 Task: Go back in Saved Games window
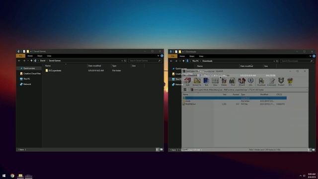19,61
